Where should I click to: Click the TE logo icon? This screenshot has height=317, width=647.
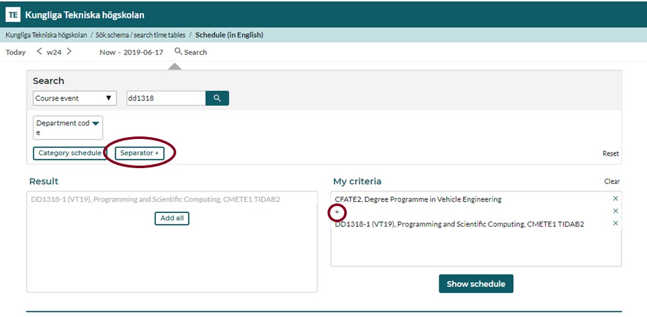pos(13,15)
